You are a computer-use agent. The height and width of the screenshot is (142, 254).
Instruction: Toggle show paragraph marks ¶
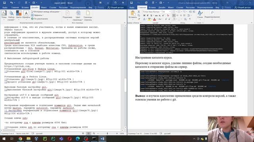(190, 19)
